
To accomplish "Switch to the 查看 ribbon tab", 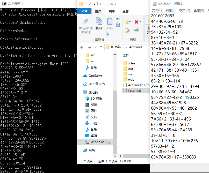I will (x=126, y=11).
